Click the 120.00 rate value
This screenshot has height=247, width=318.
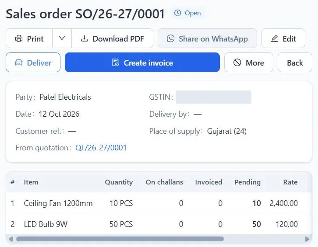(286, 224)
